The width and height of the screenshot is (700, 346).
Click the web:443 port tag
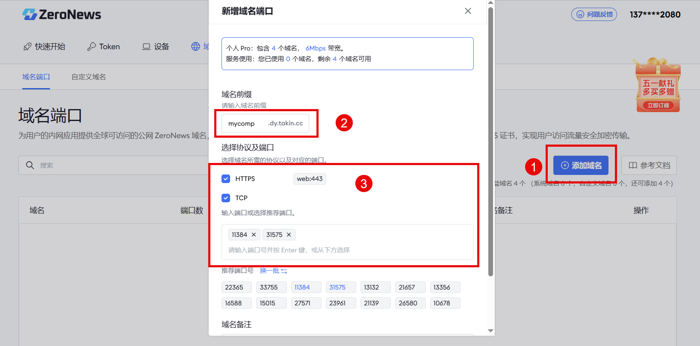310,179
